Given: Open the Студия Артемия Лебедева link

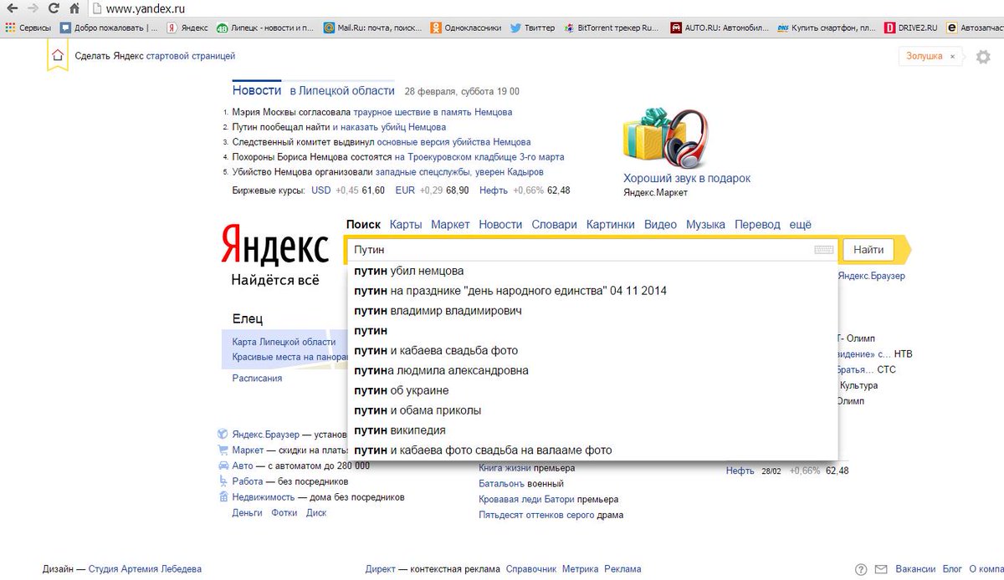Looking at the screenshot, I should click(x=145, y=569).
